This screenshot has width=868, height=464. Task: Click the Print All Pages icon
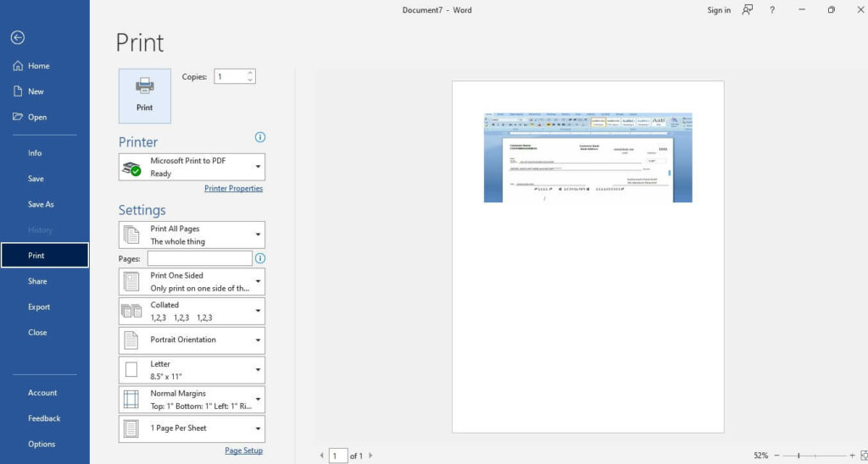(x=131, y=235)
